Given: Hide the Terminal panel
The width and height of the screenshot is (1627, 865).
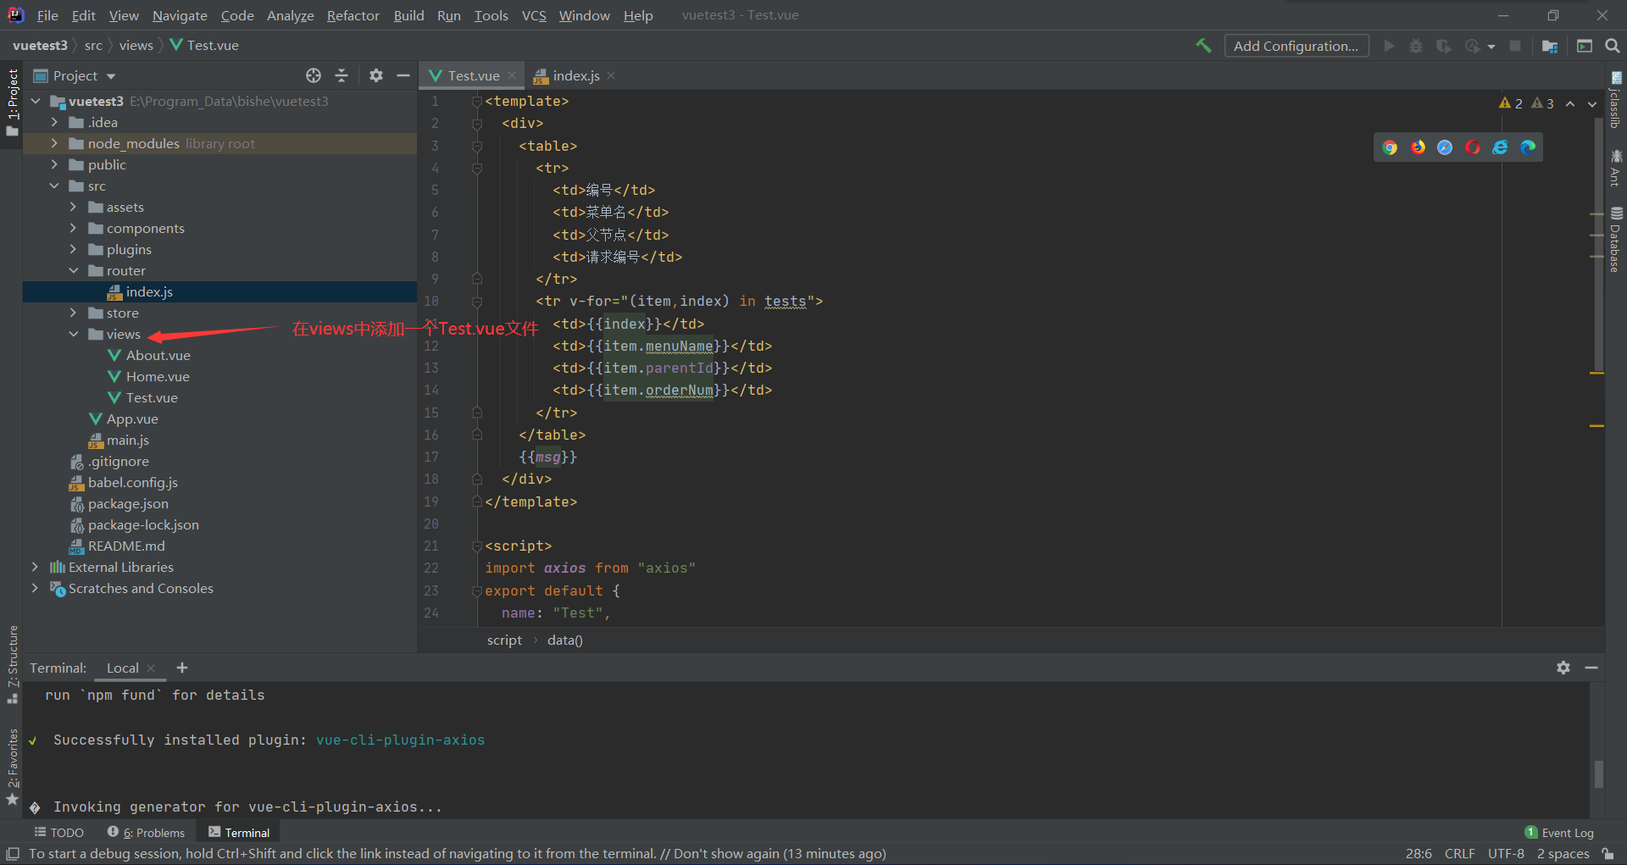Looking at the screenshot, I should click(x=1591, y=668).
